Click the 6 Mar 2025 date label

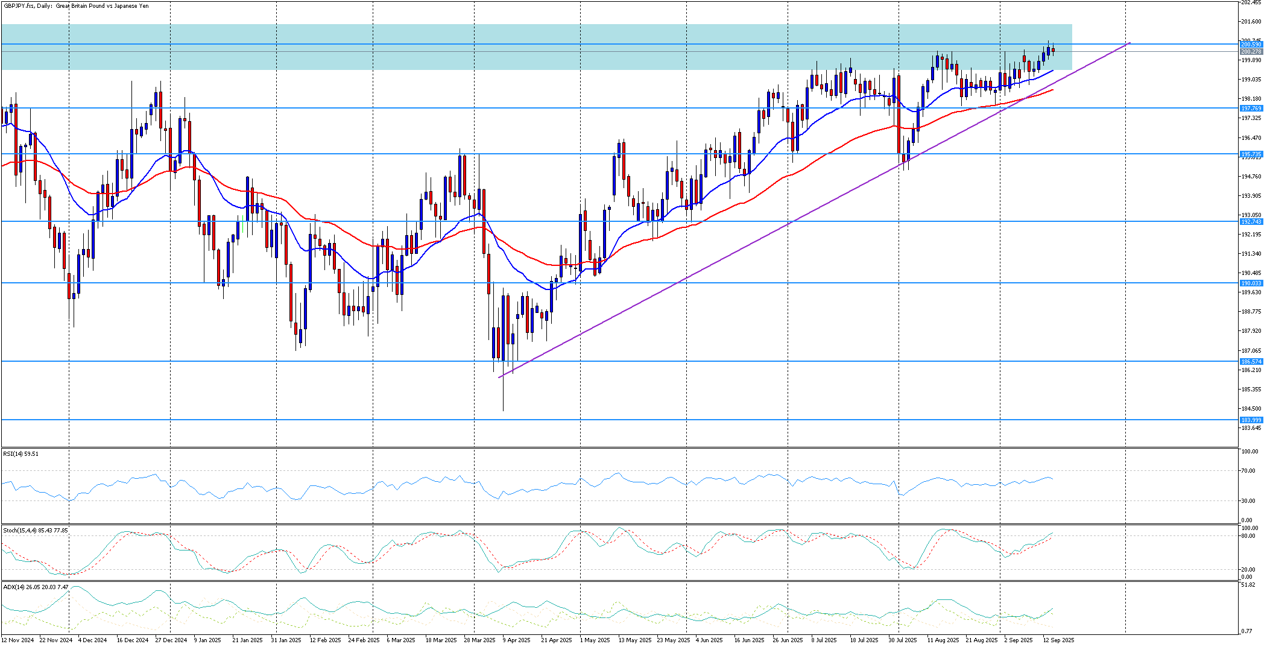tap(401, 640)
